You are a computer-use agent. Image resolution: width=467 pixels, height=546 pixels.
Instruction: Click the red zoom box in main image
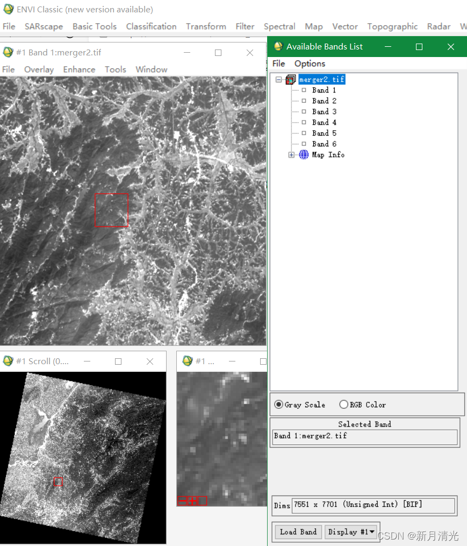[111, 210]
